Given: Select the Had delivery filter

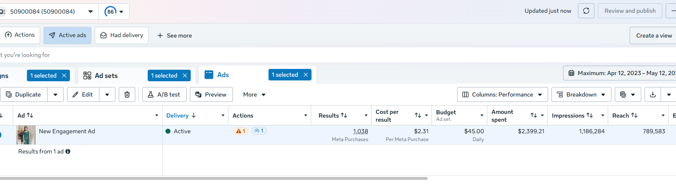Looking at the screenshot, I should point(122,35).
